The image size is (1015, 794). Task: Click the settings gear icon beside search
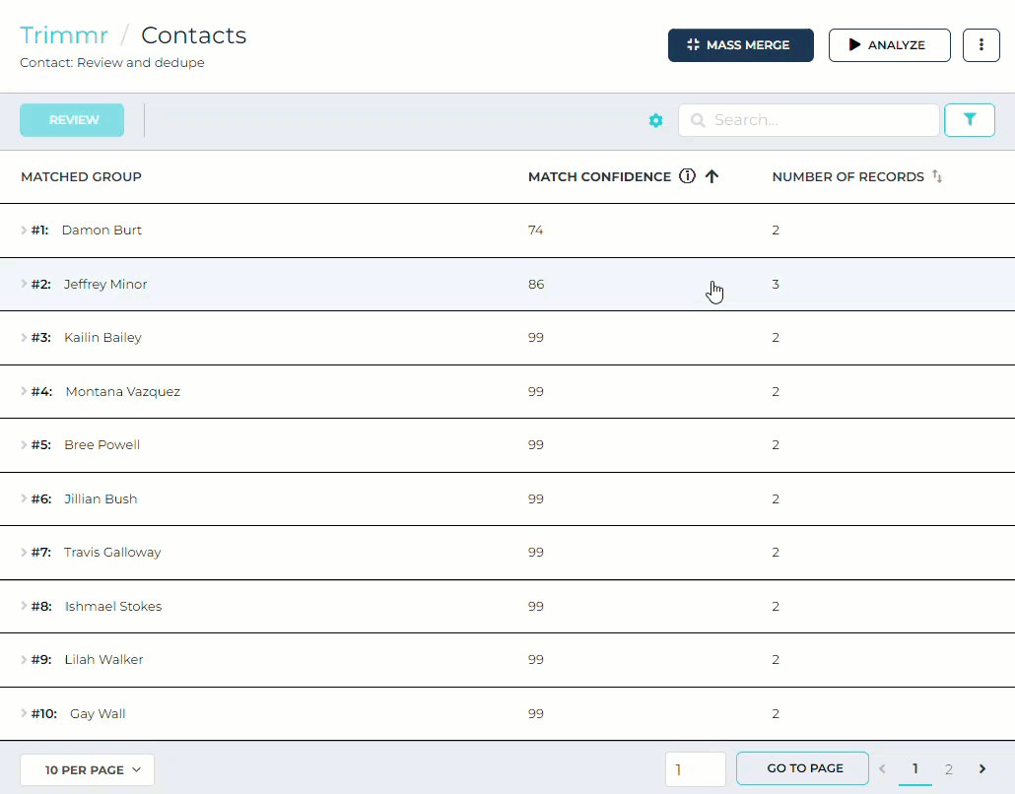[656, 120]
